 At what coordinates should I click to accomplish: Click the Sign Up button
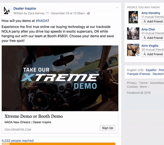click(x=108, y=128)
